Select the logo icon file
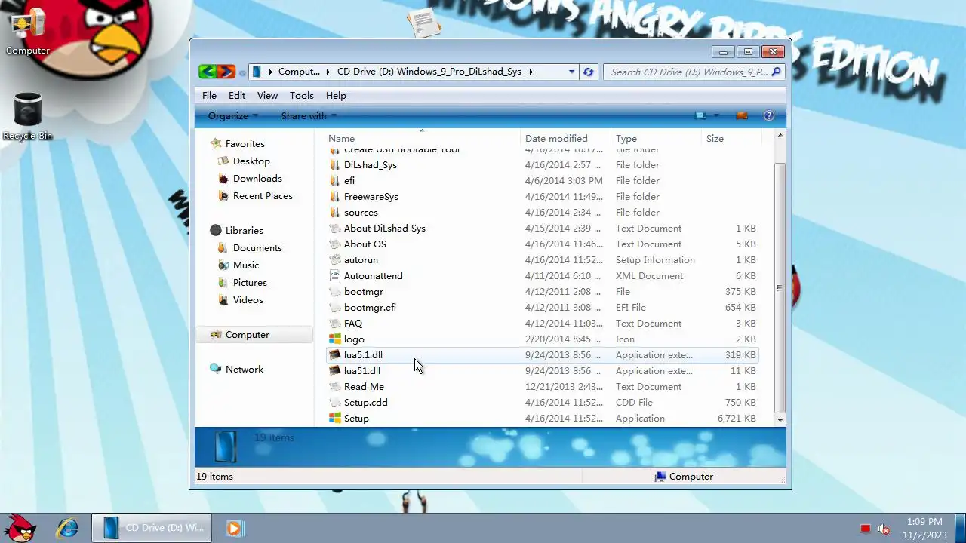This screenshot has height=543, width=966. [335, 339]
